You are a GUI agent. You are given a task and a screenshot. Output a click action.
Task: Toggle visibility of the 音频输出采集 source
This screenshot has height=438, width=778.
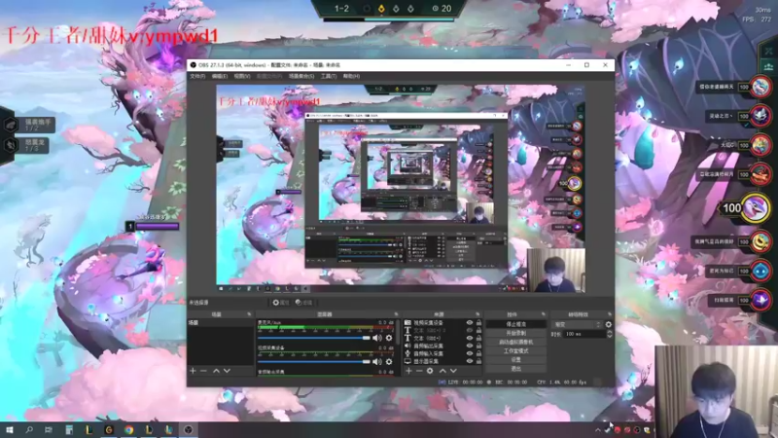[470, 347]
